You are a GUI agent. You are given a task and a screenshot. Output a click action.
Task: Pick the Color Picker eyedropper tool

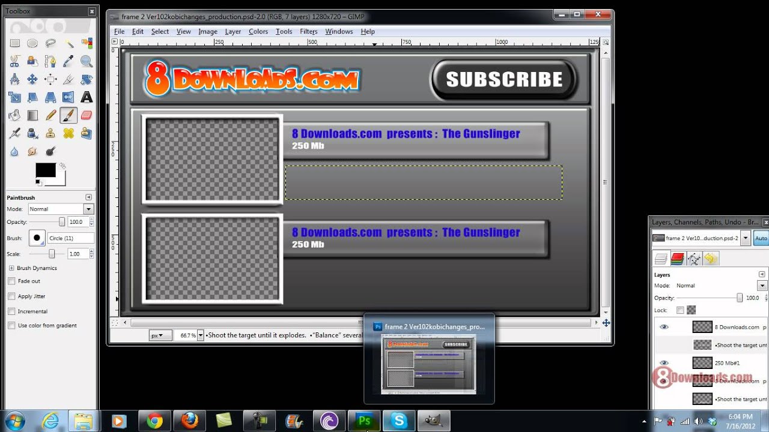68,61
